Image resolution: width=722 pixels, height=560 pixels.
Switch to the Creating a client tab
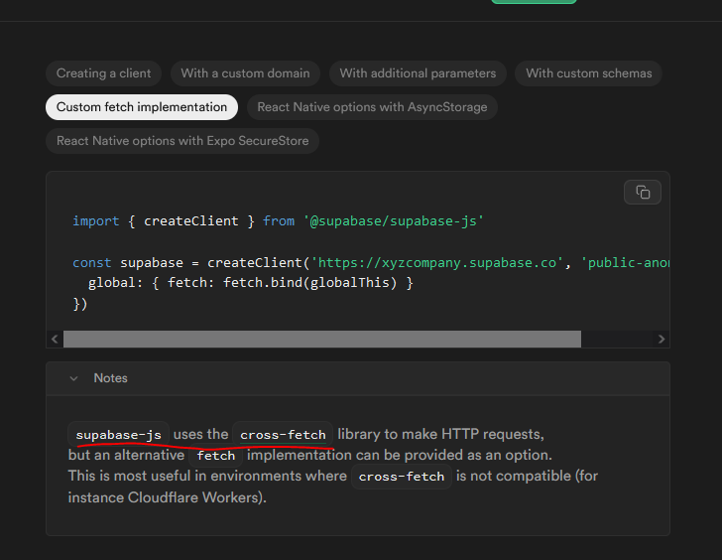104,73
